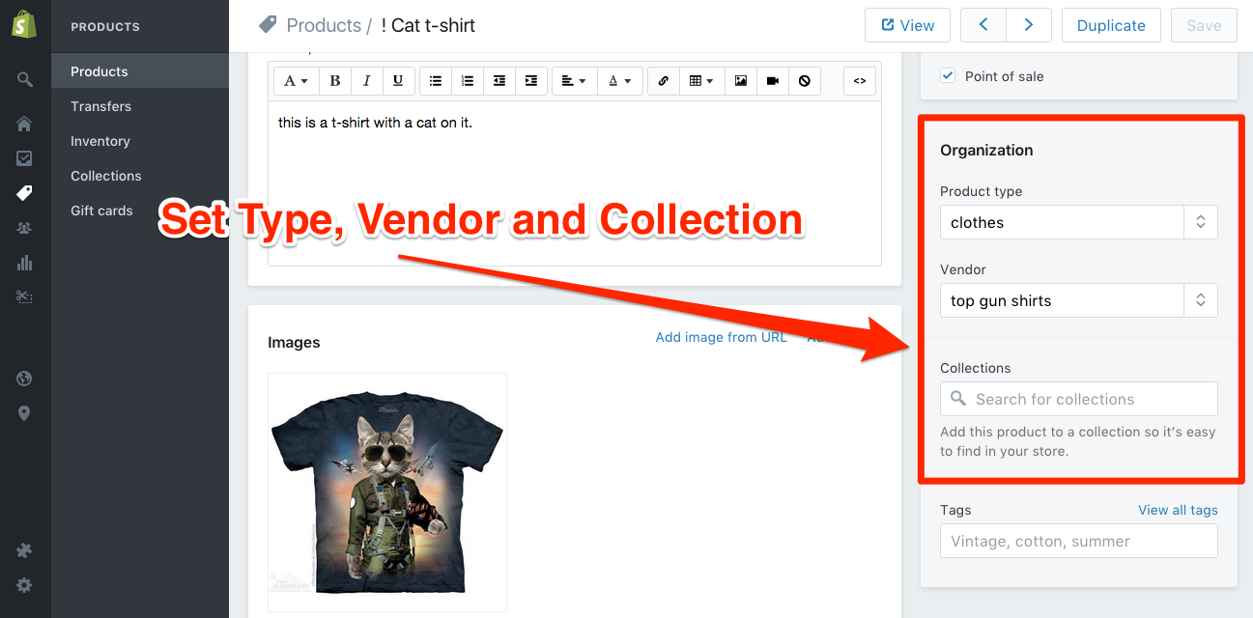1253x618 pixels.
Task: Open Gift cards in the sidebar menu
Action: [140, 211]
